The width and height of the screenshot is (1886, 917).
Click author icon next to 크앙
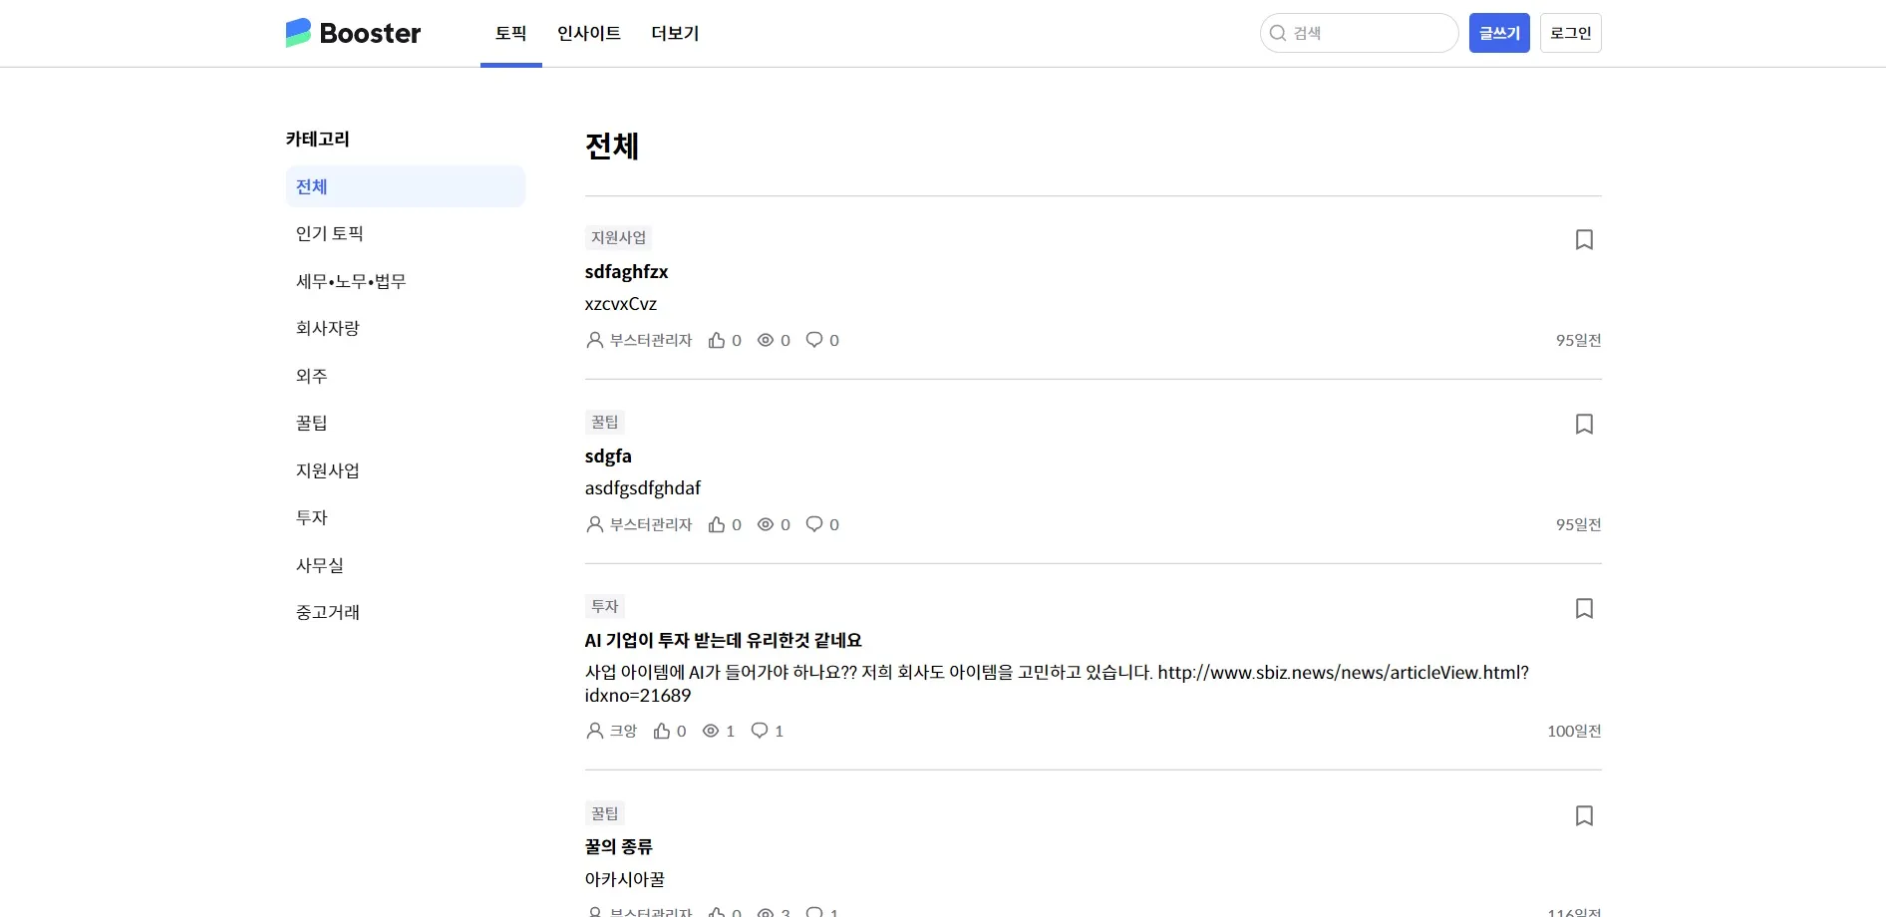pyautogui.click(x=595, y=731)
